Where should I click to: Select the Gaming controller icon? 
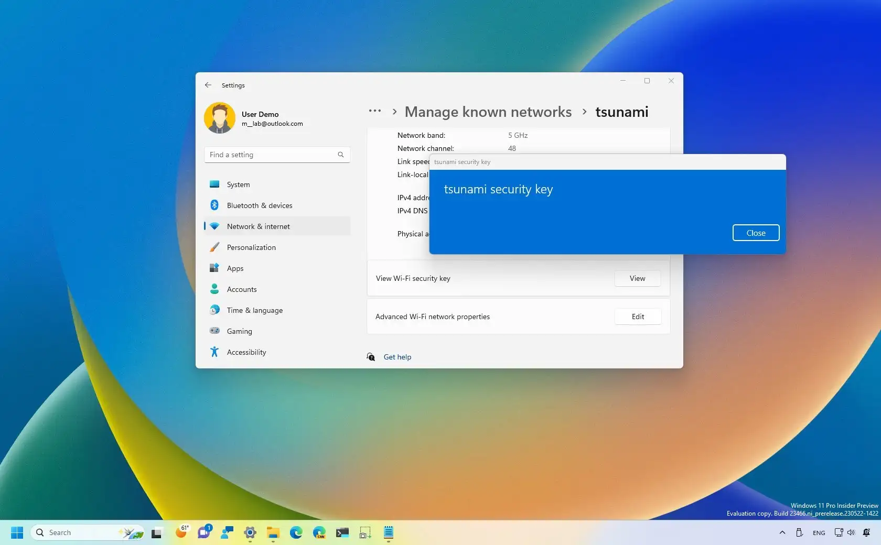(x=214, y=331)
